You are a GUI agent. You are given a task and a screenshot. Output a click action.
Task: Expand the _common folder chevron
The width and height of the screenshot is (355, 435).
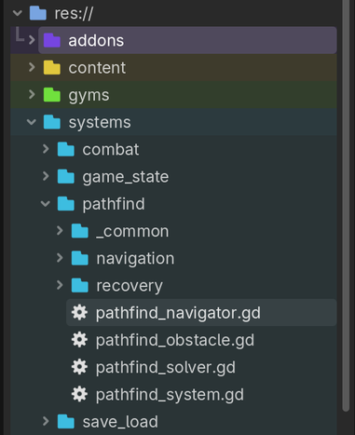pyautogui.click(x=60, y=231)
